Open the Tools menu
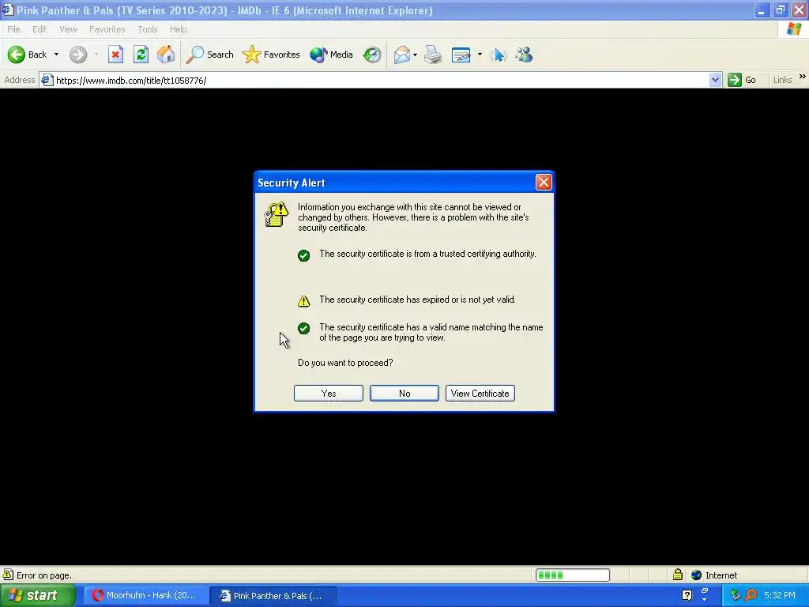Screen dimensions: 809x607 148,29
